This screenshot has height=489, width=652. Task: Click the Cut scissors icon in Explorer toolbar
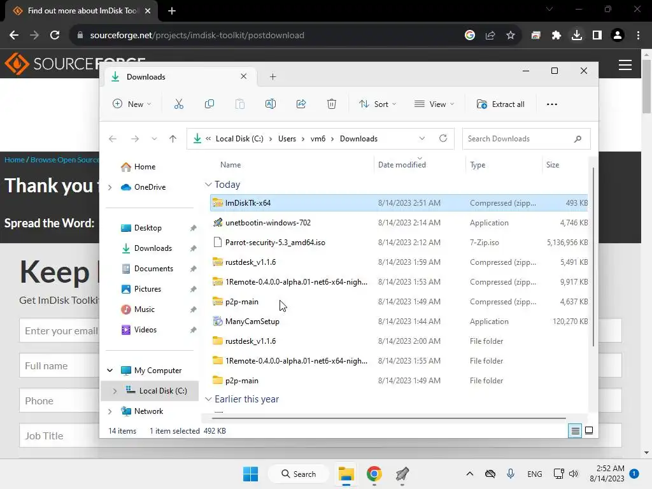click(179, 104)
